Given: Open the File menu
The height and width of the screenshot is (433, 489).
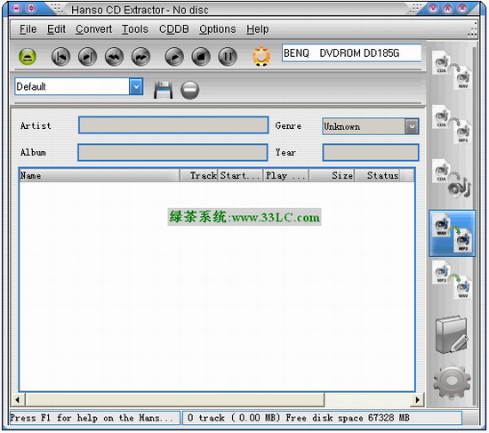Looking at the screenshot, I should pyautogui.click(x=28, y=29).
